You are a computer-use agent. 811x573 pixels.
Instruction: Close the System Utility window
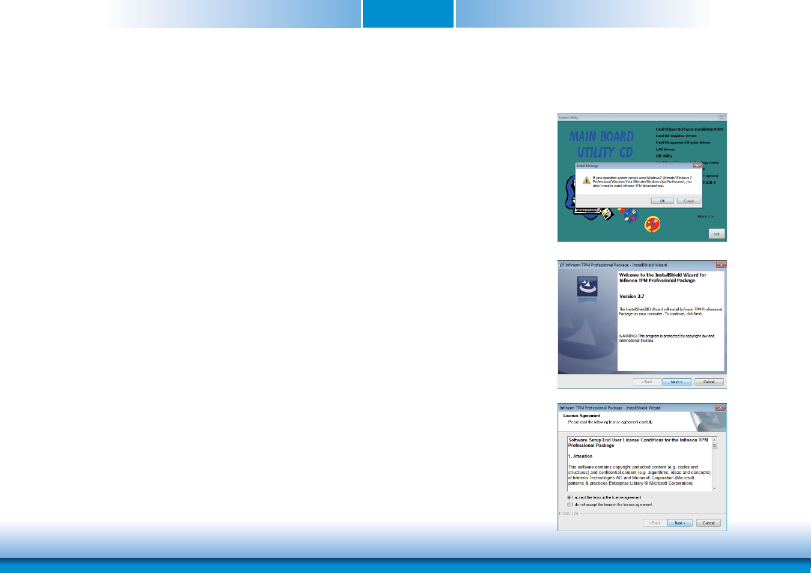722,118
